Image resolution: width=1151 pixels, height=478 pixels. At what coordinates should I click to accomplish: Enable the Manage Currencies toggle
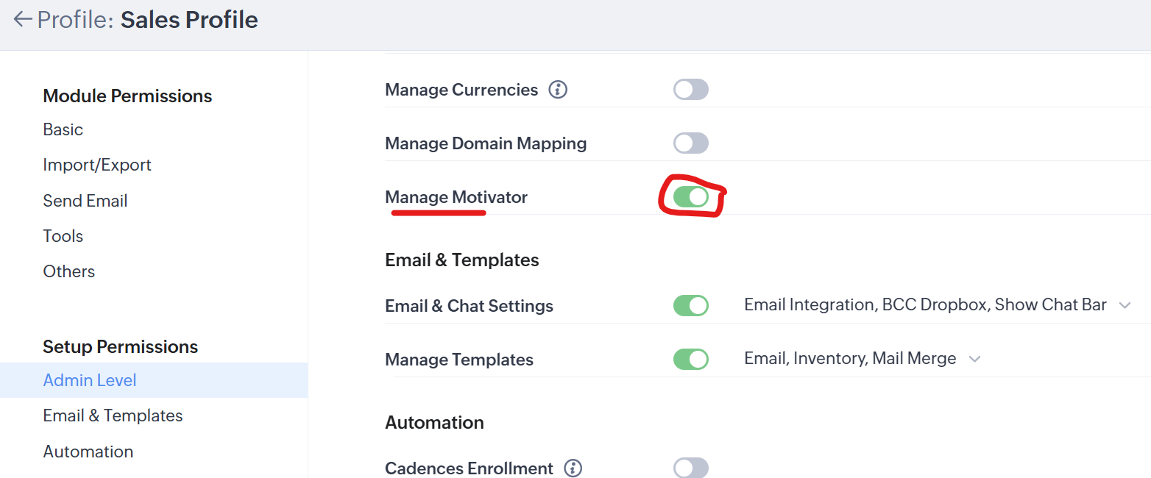pyautogui.click(x=691, y=90)
